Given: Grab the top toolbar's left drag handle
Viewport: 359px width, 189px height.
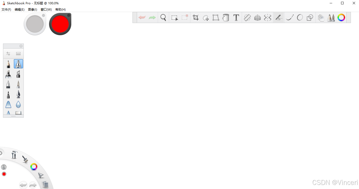Looking at the screenshot, I should [135, 17].
